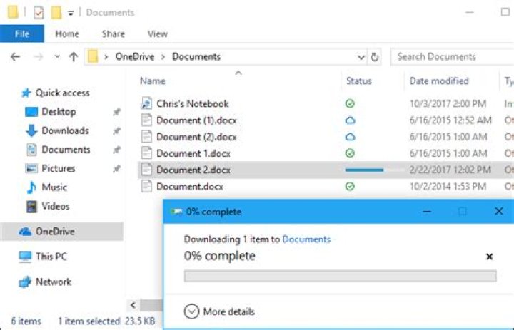Open the View ribbon tab
The image size is (514, 330).
pos(158,33)
